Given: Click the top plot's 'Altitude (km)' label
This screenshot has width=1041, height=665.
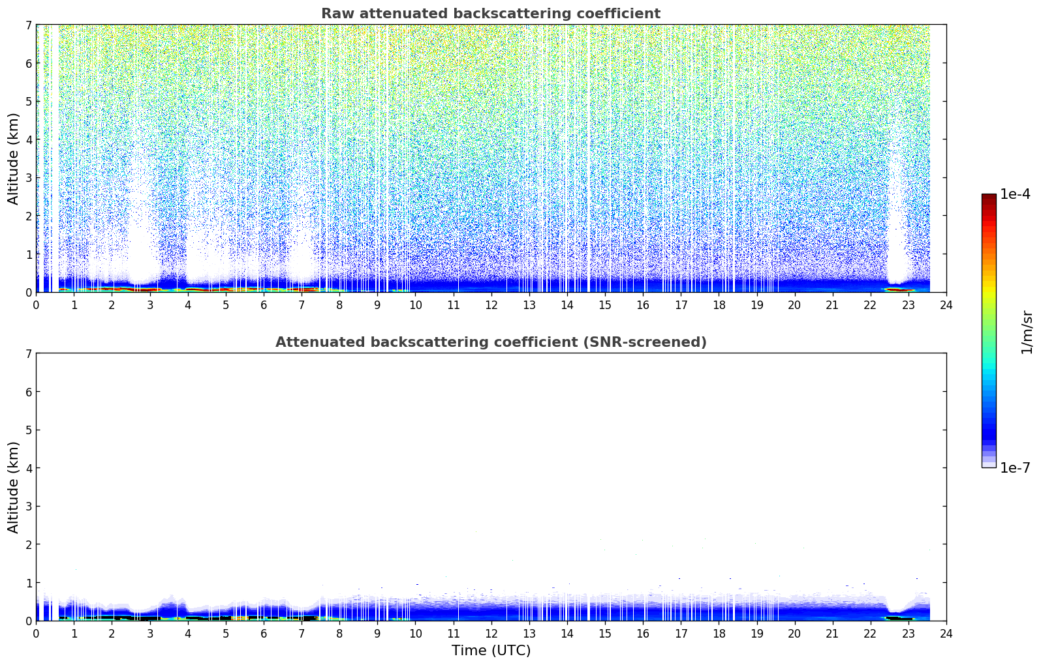Looking at the screenshot, I should coord(13,158).
